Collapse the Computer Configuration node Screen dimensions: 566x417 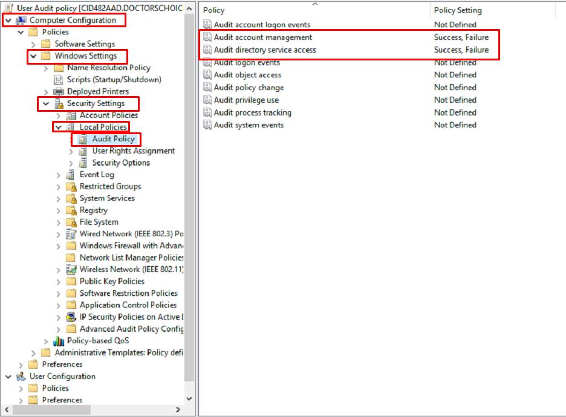7,20
